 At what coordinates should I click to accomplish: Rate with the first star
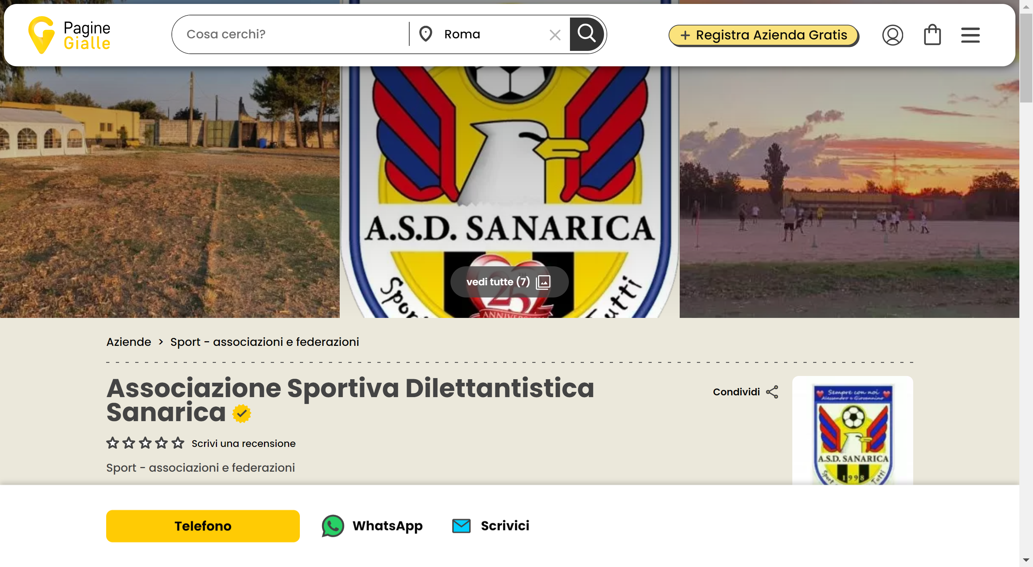[113, 443]
